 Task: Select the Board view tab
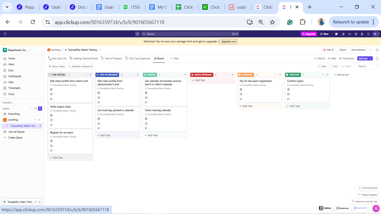[x=159, y=59]
